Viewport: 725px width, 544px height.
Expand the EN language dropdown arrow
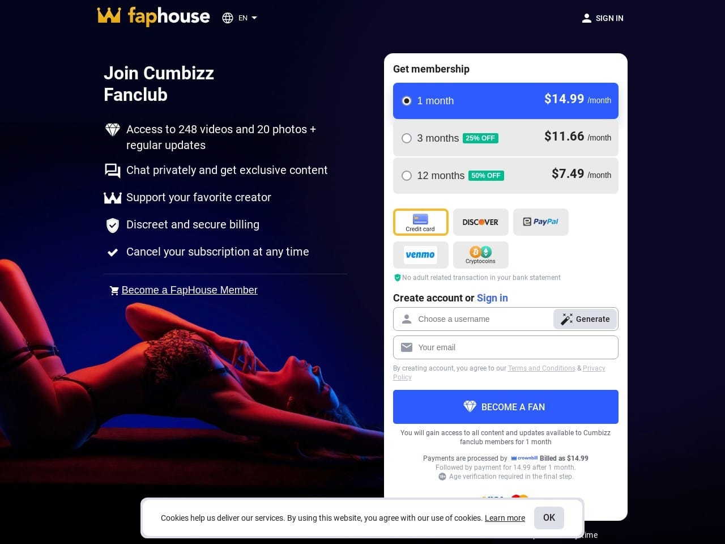[254, 18]
